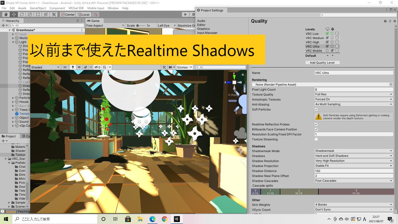
Task: Disable the Soft Particles checkbox
Action: 316,109
